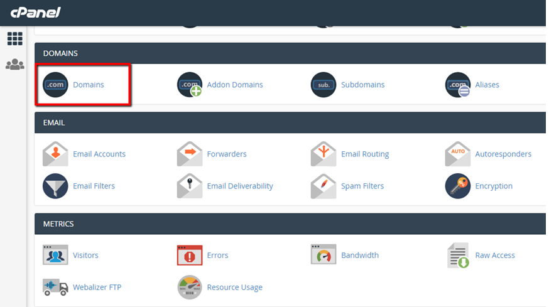This screenshot has height=307, width=549.
Task: View the Visitors metrics link
Action: click(85, 255)
